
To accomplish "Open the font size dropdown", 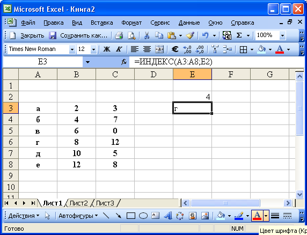I will click(x=93, y=49).
